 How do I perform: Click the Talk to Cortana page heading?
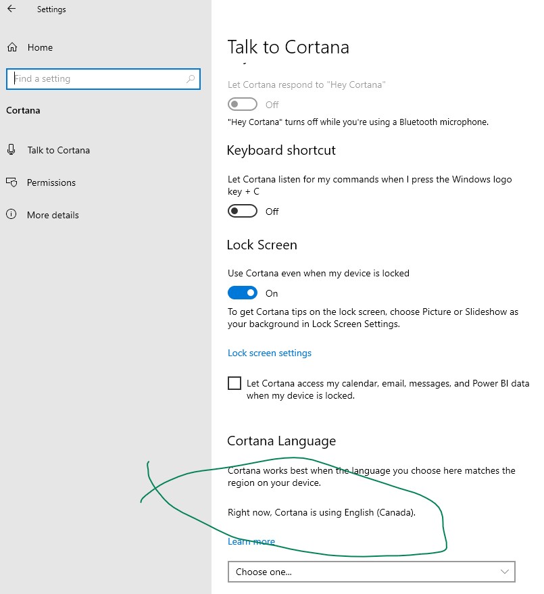(x=288, y=47)
